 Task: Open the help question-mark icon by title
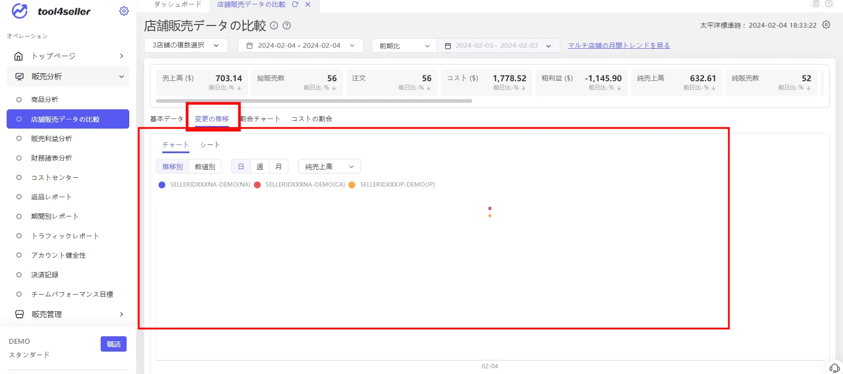pyautogui.click(x=287, y=25)
